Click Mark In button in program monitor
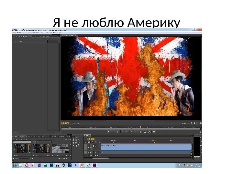 tap(113, 132)
